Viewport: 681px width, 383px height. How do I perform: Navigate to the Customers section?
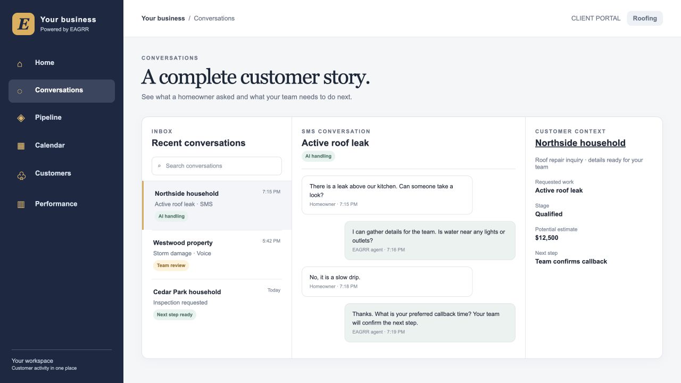point(62,173)
